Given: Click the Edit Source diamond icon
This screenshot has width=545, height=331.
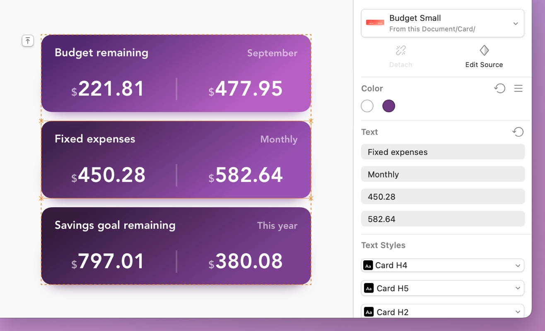Looking at the screenshot, I should pyautogui.click(x=484, y=51).
